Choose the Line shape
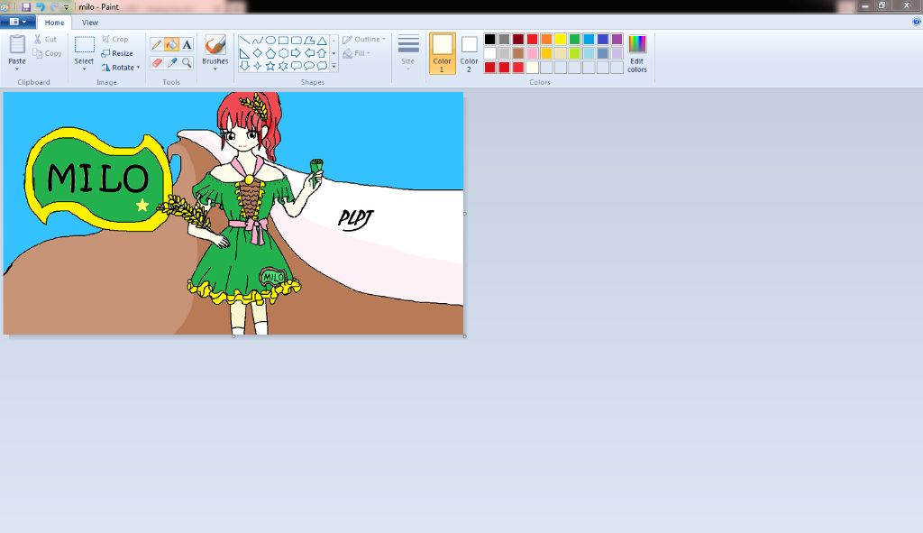 coord(244,40)
